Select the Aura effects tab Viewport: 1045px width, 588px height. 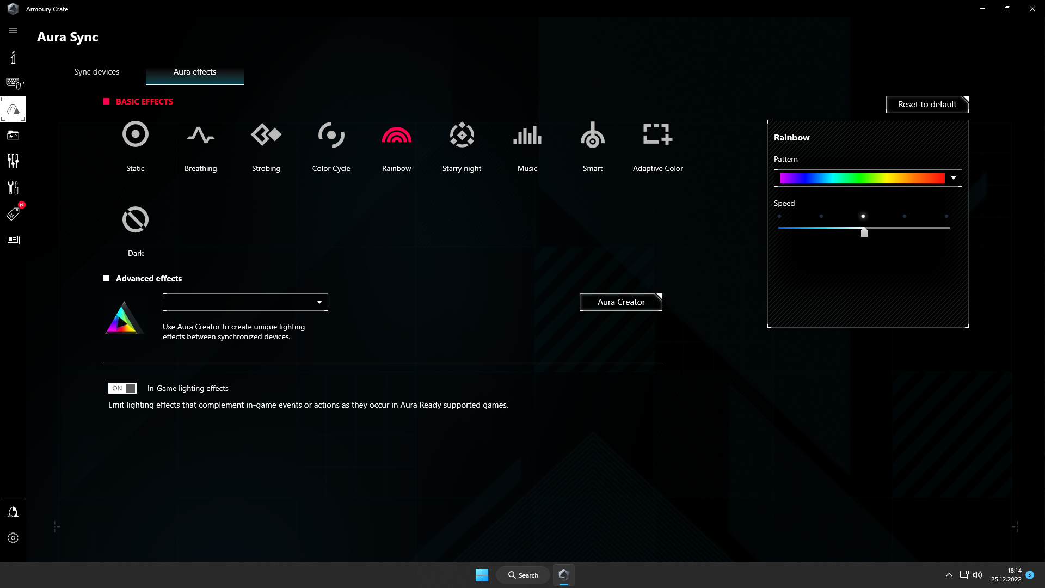pos(194,71)
